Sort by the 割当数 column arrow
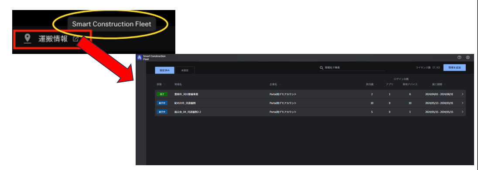Viewport: 478px width, 170px height. click(x=376, y=84)
